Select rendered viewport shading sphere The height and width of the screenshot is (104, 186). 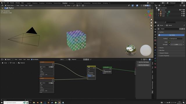(x=150, y=5)
